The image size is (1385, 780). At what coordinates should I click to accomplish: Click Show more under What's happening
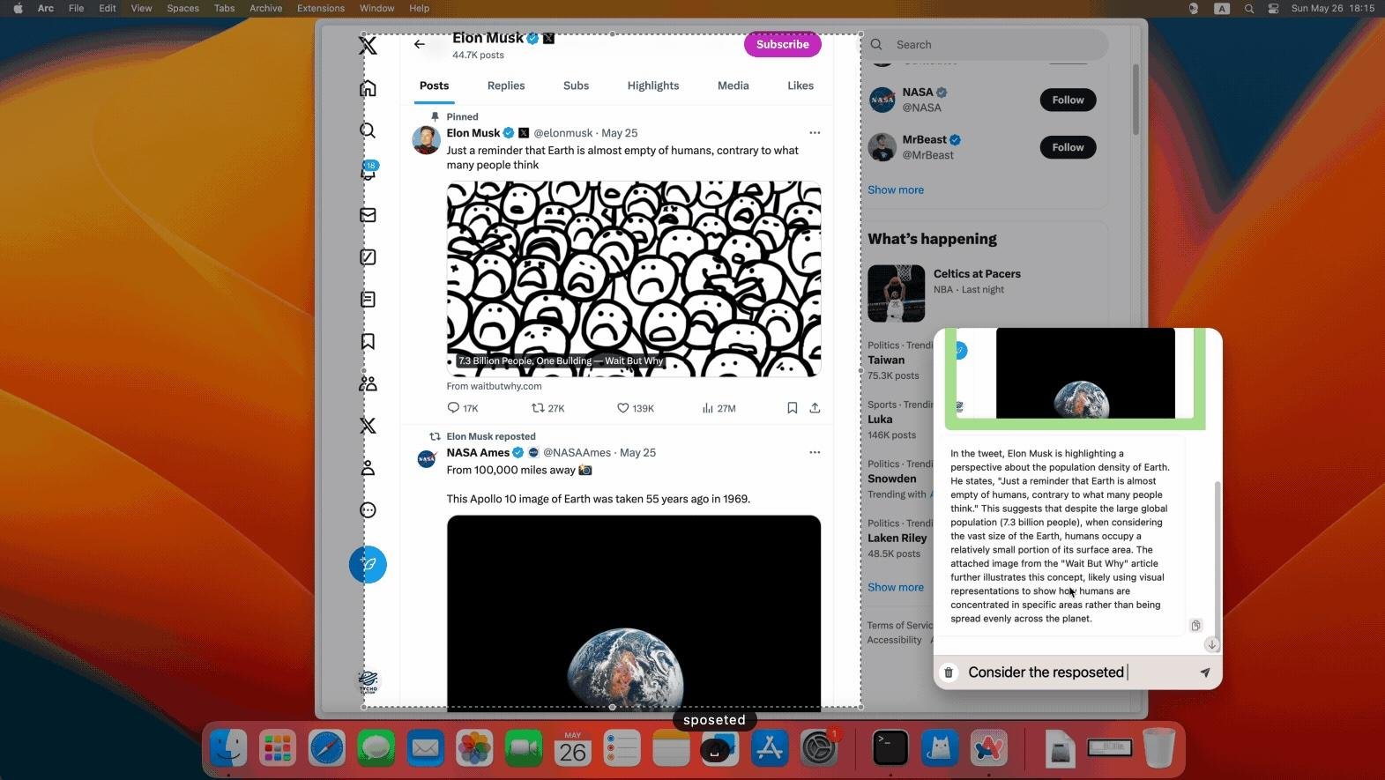[x=896, y=587]
